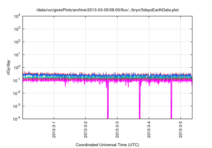Click the magenta dropout spike before 2013-3-5
The width and height of the screenshot is (212, 148).
pos(171,100)
